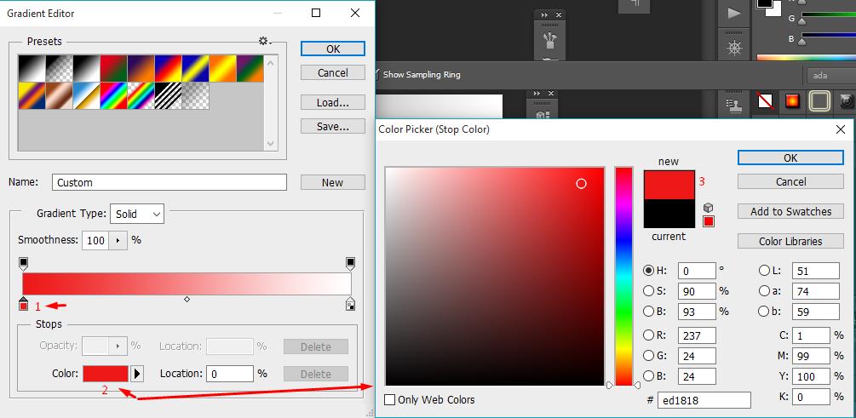Choose the blue yellow blue gradient preset

195,68
